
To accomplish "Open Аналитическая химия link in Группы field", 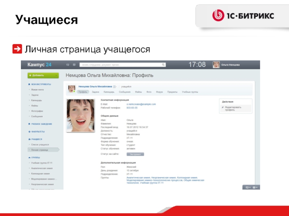I will (x=138, y=177).
